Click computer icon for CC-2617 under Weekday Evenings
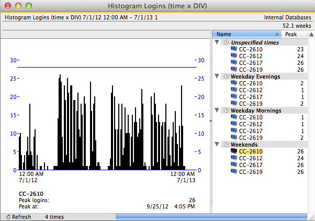 point(234,97)
